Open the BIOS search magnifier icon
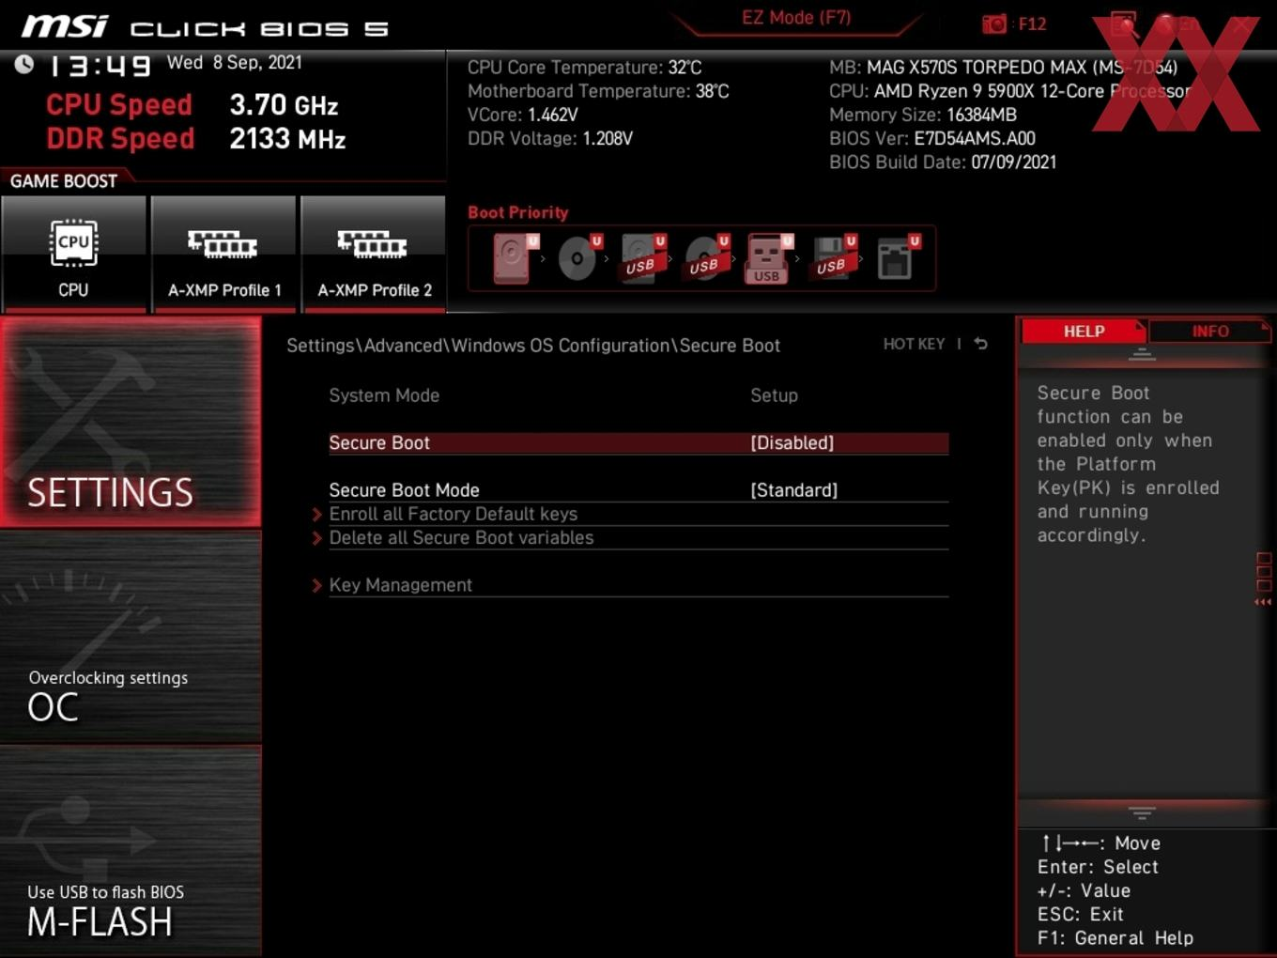 pos(1124,23)
